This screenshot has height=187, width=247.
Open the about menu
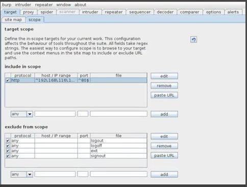coord(80,5)
